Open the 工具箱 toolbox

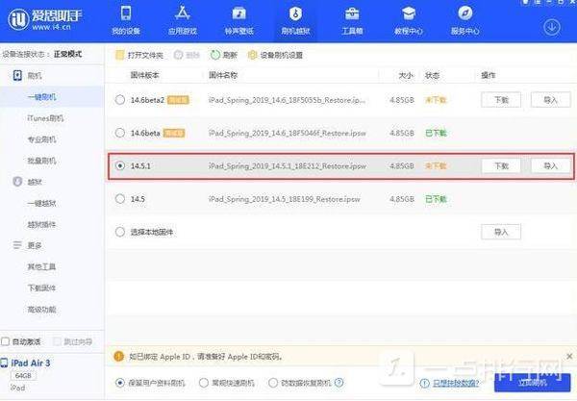click(352, 20)
